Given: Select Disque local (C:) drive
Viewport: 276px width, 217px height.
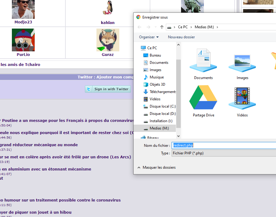Looking at the screenshot, I should pyautogui.click(x=162, y=106).
